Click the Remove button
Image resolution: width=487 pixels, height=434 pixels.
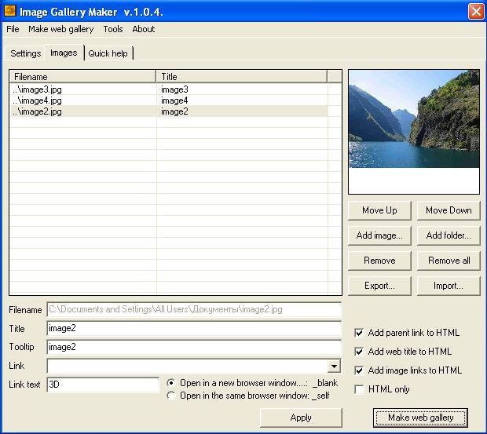[x=379, y=261]
